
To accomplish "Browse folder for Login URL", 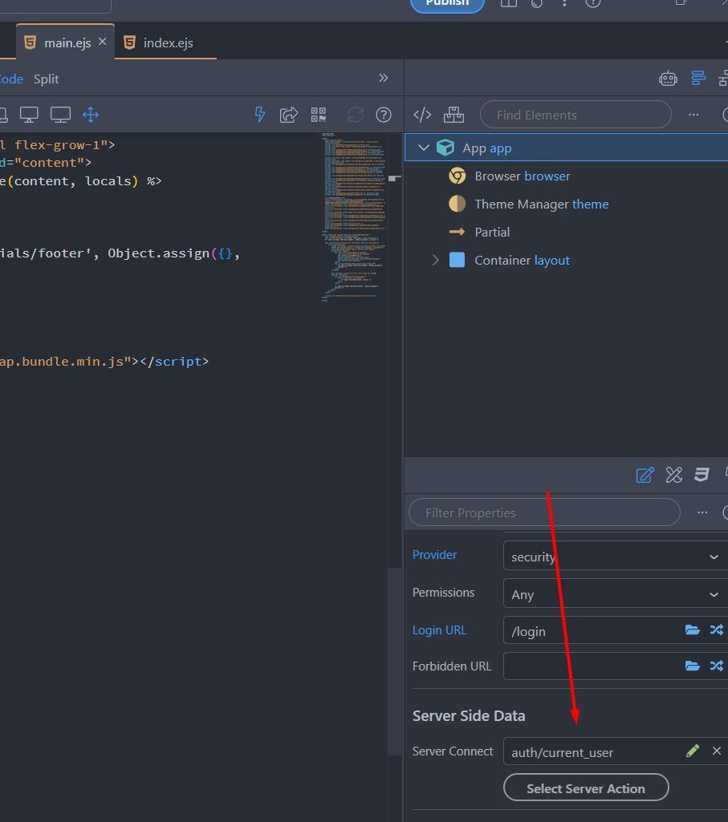I will pyautogui.click(x=692, y=630).
